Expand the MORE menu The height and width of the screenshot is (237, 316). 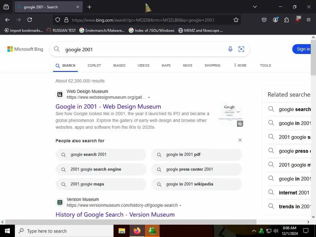(240, 65)
